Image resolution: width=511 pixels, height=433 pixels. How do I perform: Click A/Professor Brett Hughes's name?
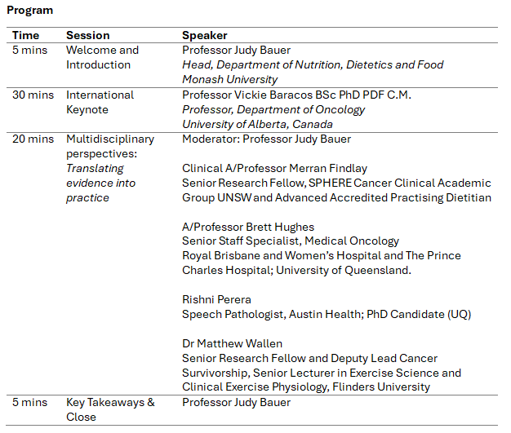tap(248, 228)
